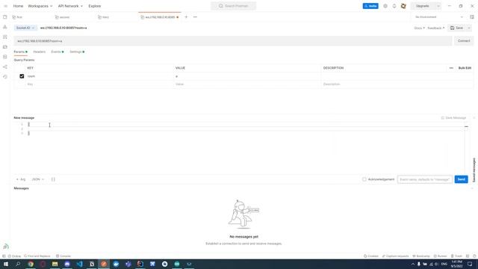Click the Connect button

point(464,41)
